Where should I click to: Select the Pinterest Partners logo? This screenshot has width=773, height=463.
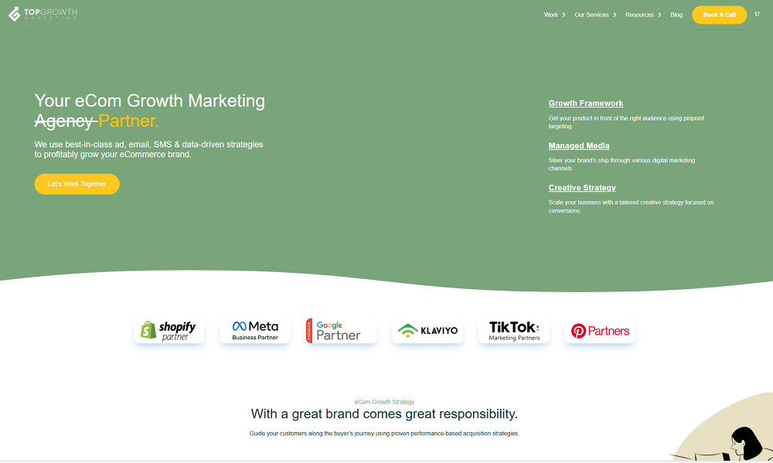600,331
